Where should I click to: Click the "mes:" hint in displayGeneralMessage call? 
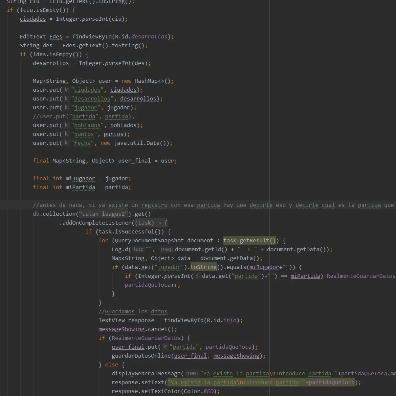(192, 373)
